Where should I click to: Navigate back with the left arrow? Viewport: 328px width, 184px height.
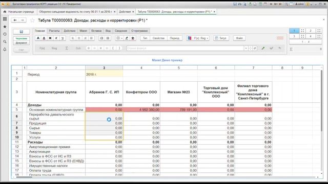[x=15, y=20]
